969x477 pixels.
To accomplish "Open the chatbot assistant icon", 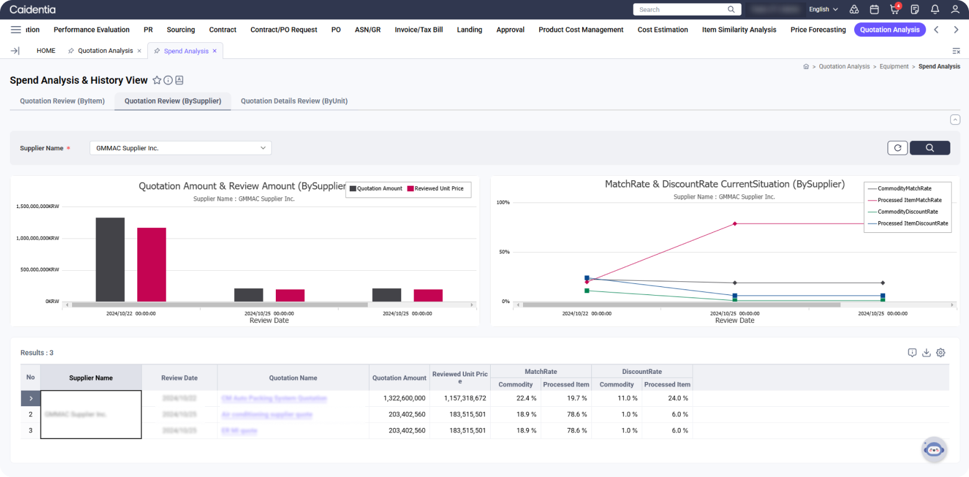I will tap(934, 450).
